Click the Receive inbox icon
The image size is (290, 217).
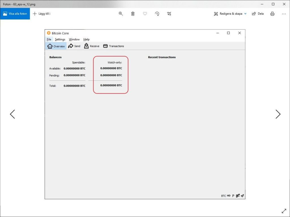(86, 46)
